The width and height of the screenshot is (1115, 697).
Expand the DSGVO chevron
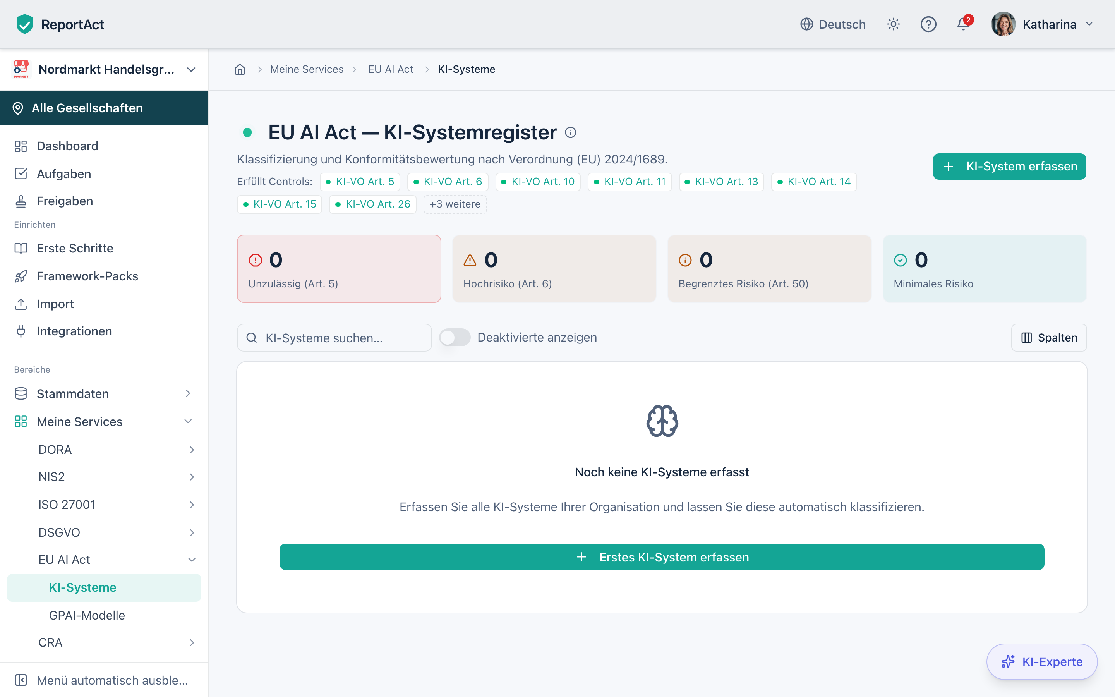(x=192, y=532)
